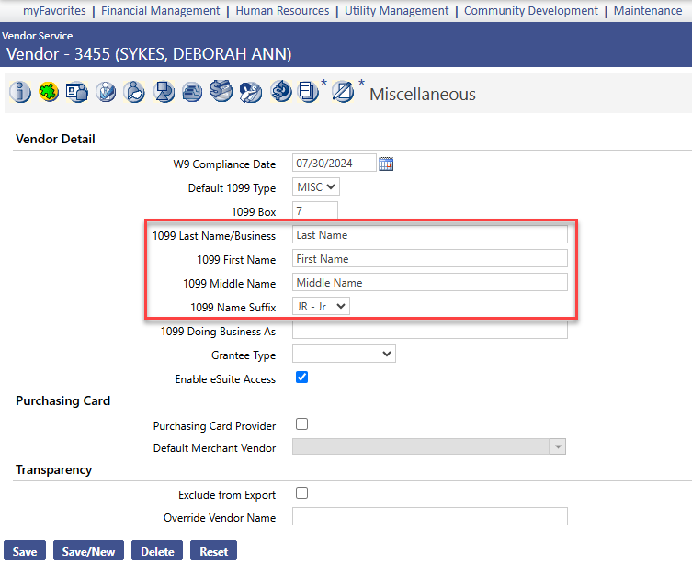
Task: Click the stacked documents icon
Action: (x=308, y=92)
